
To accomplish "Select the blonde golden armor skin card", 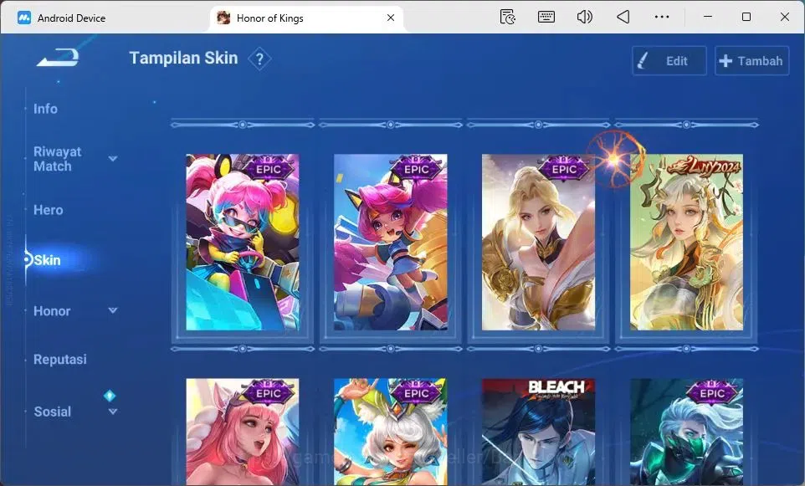I will pyautogui.click(x=538, y=243).
